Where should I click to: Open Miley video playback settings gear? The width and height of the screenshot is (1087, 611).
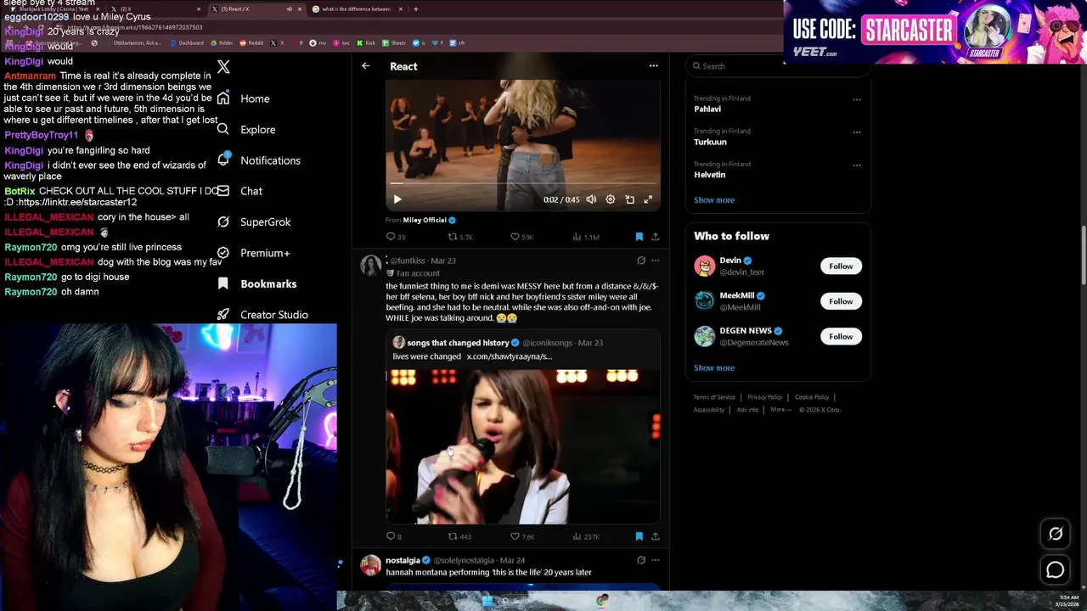[x=610, y=199]
